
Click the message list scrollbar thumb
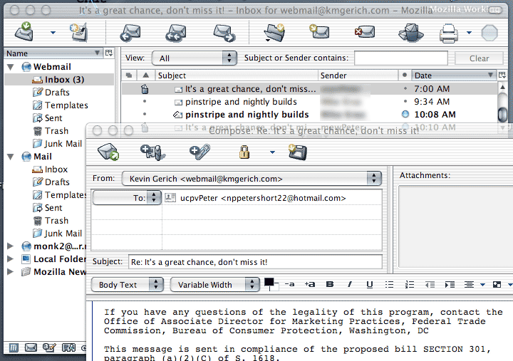coord(502,115)
